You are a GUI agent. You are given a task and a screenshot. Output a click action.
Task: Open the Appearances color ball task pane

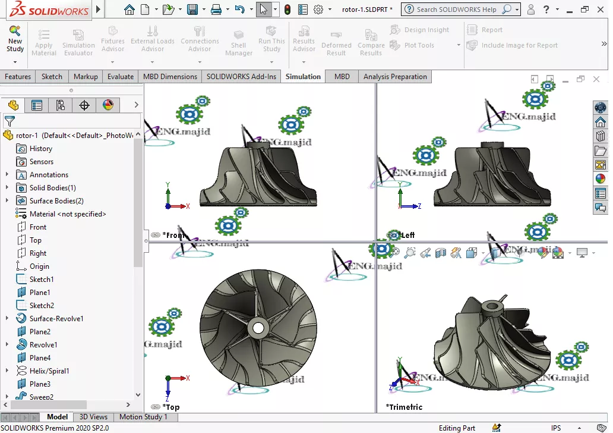tap(600, 179)
